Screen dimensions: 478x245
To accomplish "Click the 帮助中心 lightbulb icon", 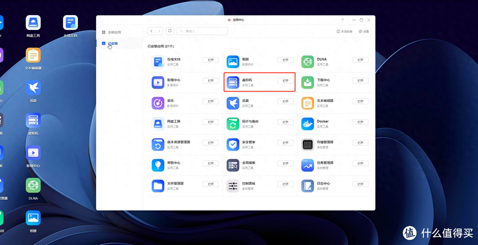I will (158, 165).
